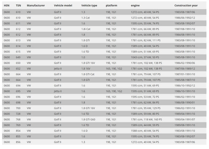The image size is (209, 149).
Task: Click the TSN 652 cell
Action: [18, 69]
